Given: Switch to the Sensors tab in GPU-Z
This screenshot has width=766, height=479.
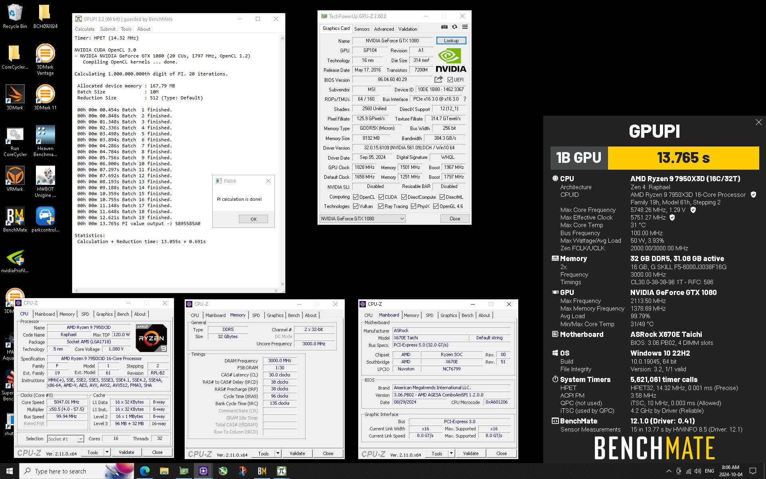Looking at the screenshot, I should tap(362, 29).
